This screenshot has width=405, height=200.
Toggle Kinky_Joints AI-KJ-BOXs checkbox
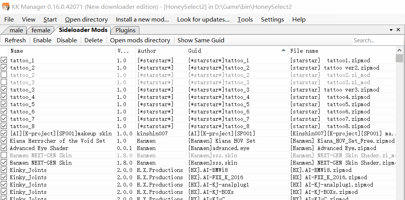[x=4, y=192]
